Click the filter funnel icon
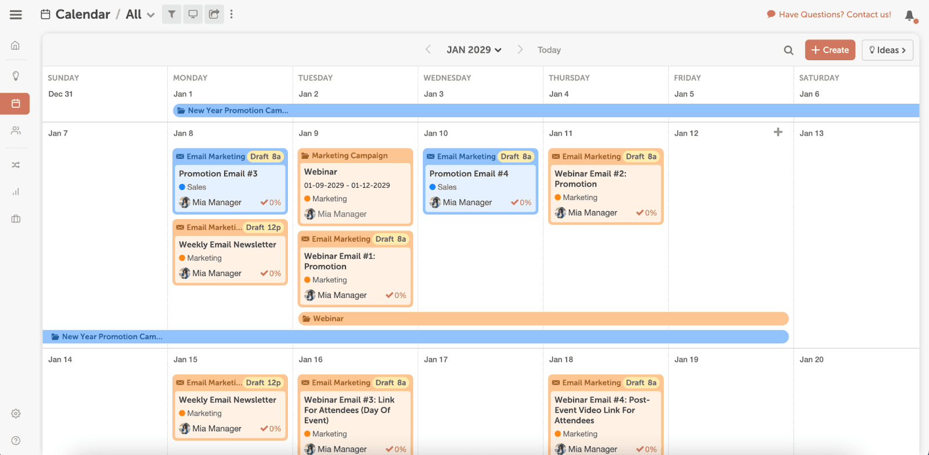Image resolution: width=929 pixels, height=455 pixels. (x=171, y=14)
